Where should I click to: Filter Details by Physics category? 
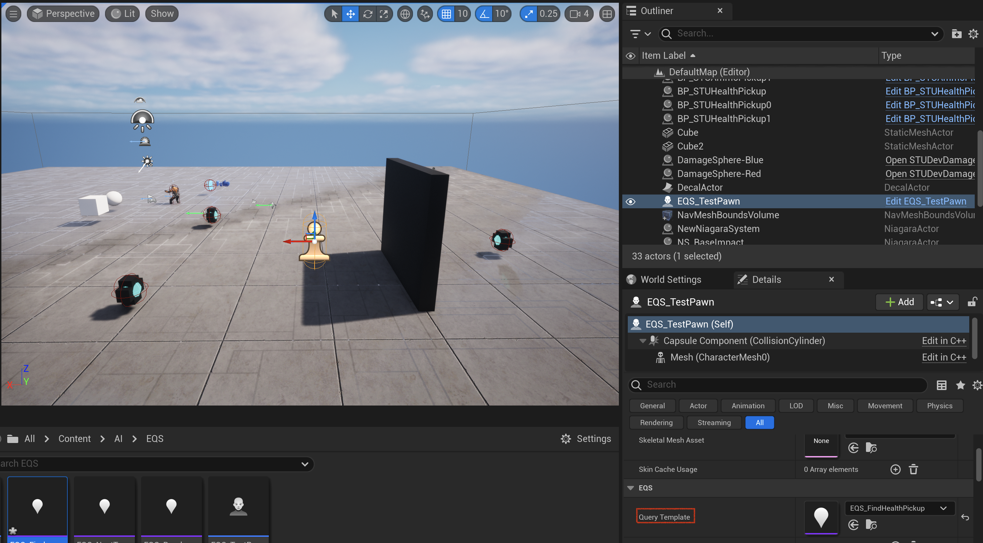click(x=940, y=406)
